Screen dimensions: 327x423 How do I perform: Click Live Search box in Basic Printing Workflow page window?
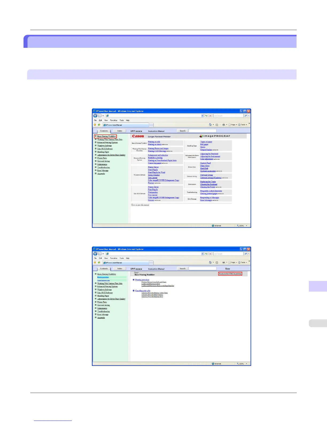click(228, 254)
